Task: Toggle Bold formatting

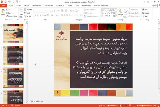Action: pyautogui.click(x=35, y=15)
